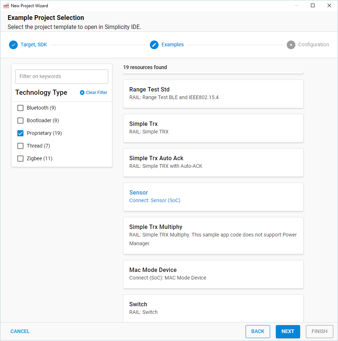Click the Configuration step circle icon
Image resolution: width=338 pixels, height=341 pixels.
(x=291, y=45)
